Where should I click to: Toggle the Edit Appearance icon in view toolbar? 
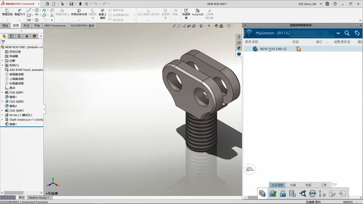point(216,26)
